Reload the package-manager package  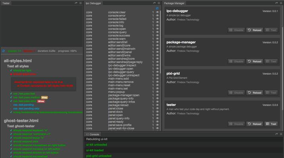pos(255,62)
